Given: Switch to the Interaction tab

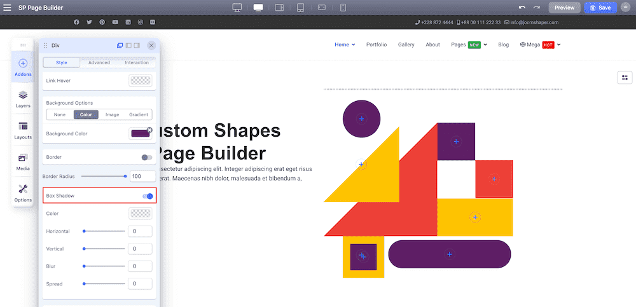Looking at the screenshot, I should (137, 62).
